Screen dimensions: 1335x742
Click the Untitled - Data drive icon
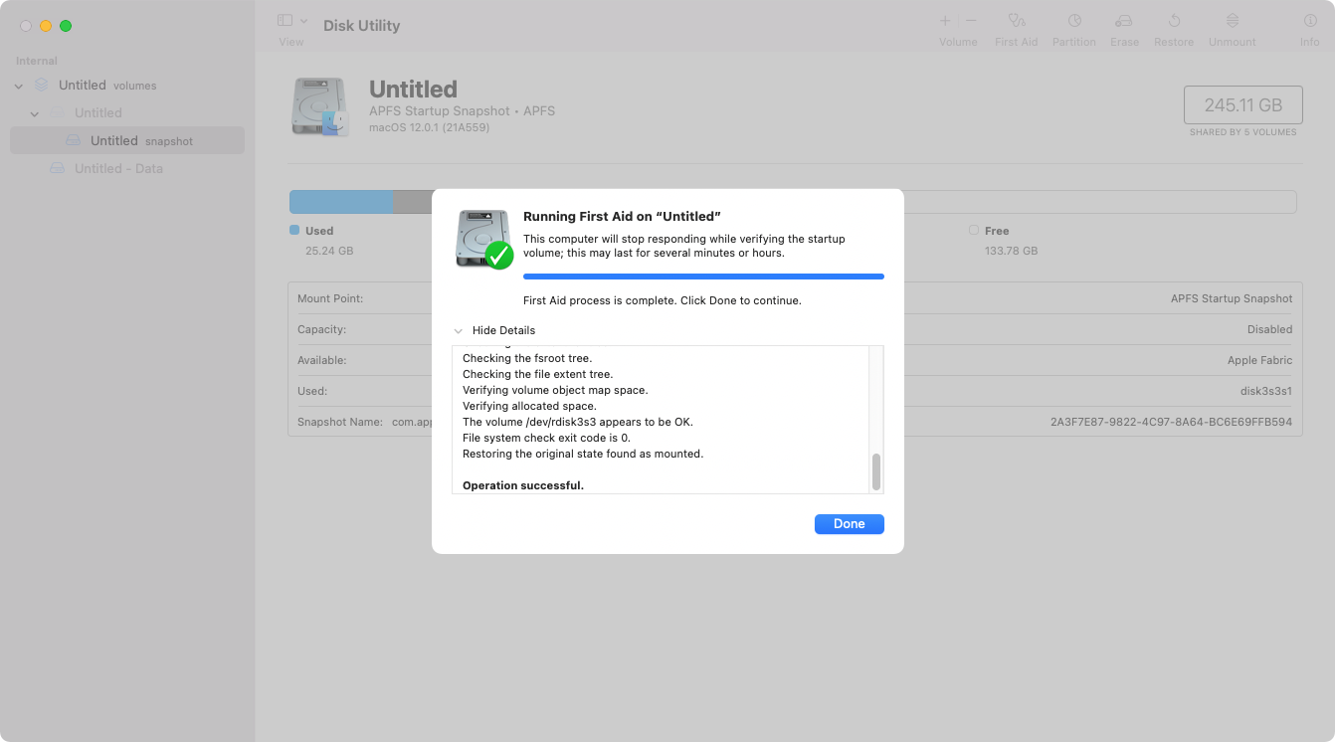58,168
